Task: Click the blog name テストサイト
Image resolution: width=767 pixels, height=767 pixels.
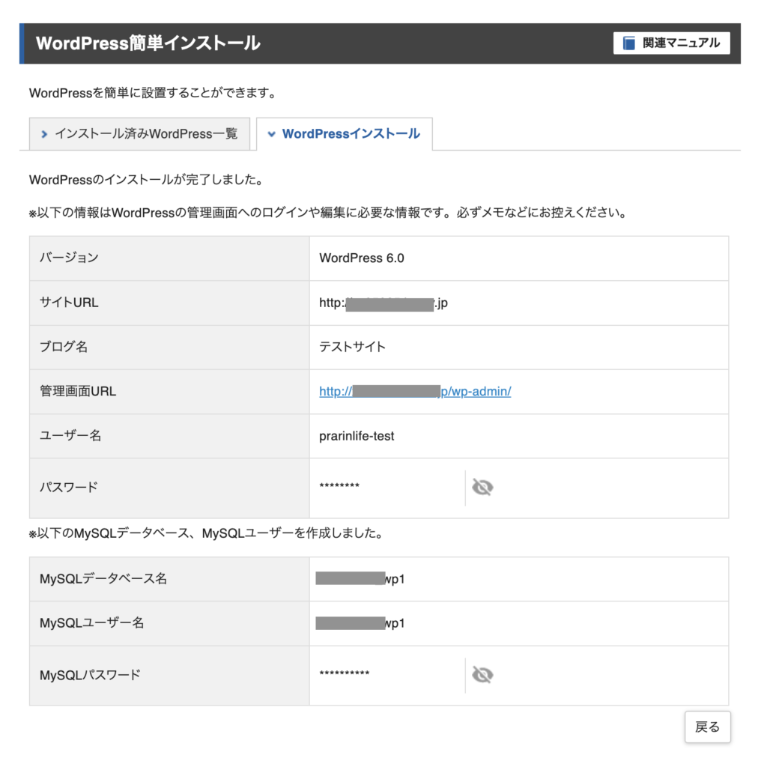Action: [x=352, y=347]
